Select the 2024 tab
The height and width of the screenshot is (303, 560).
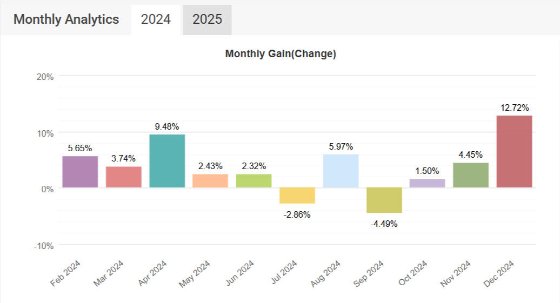(156, 19)
